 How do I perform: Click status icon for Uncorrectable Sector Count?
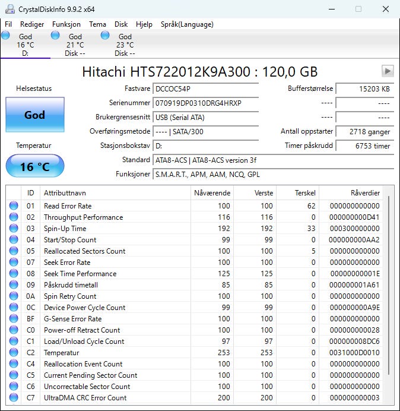14,386
